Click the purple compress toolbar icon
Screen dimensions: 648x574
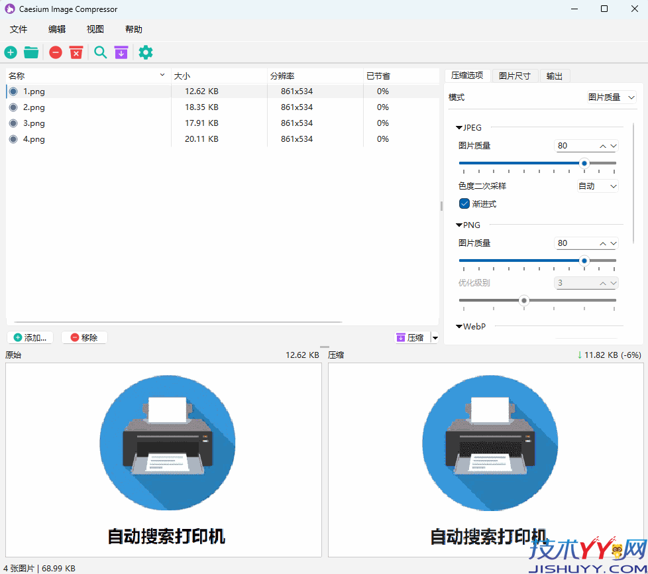pyautogui.click(x=121, y=52)
